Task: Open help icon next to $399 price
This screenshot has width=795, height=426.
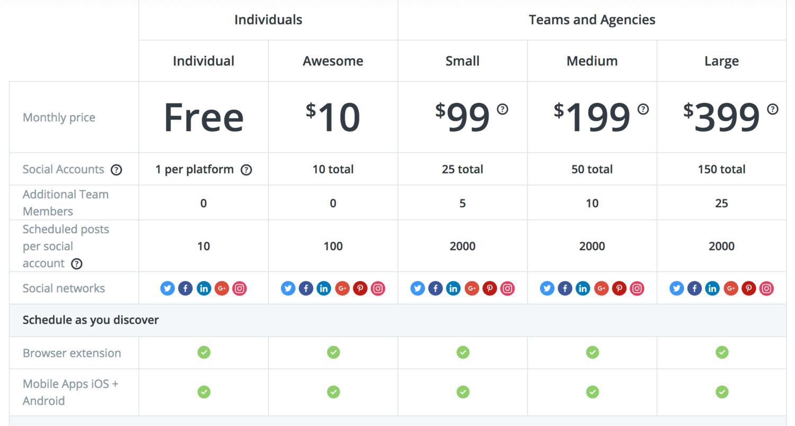Action: 773,109
